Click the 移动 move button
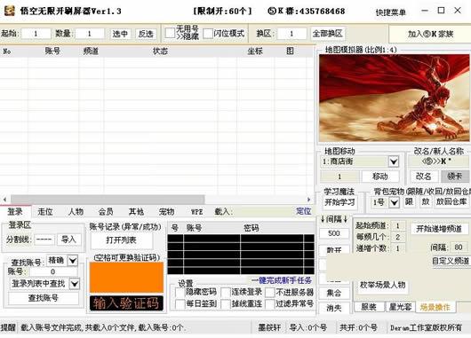This screenshot has height=338, width=471. pos(380,177)
